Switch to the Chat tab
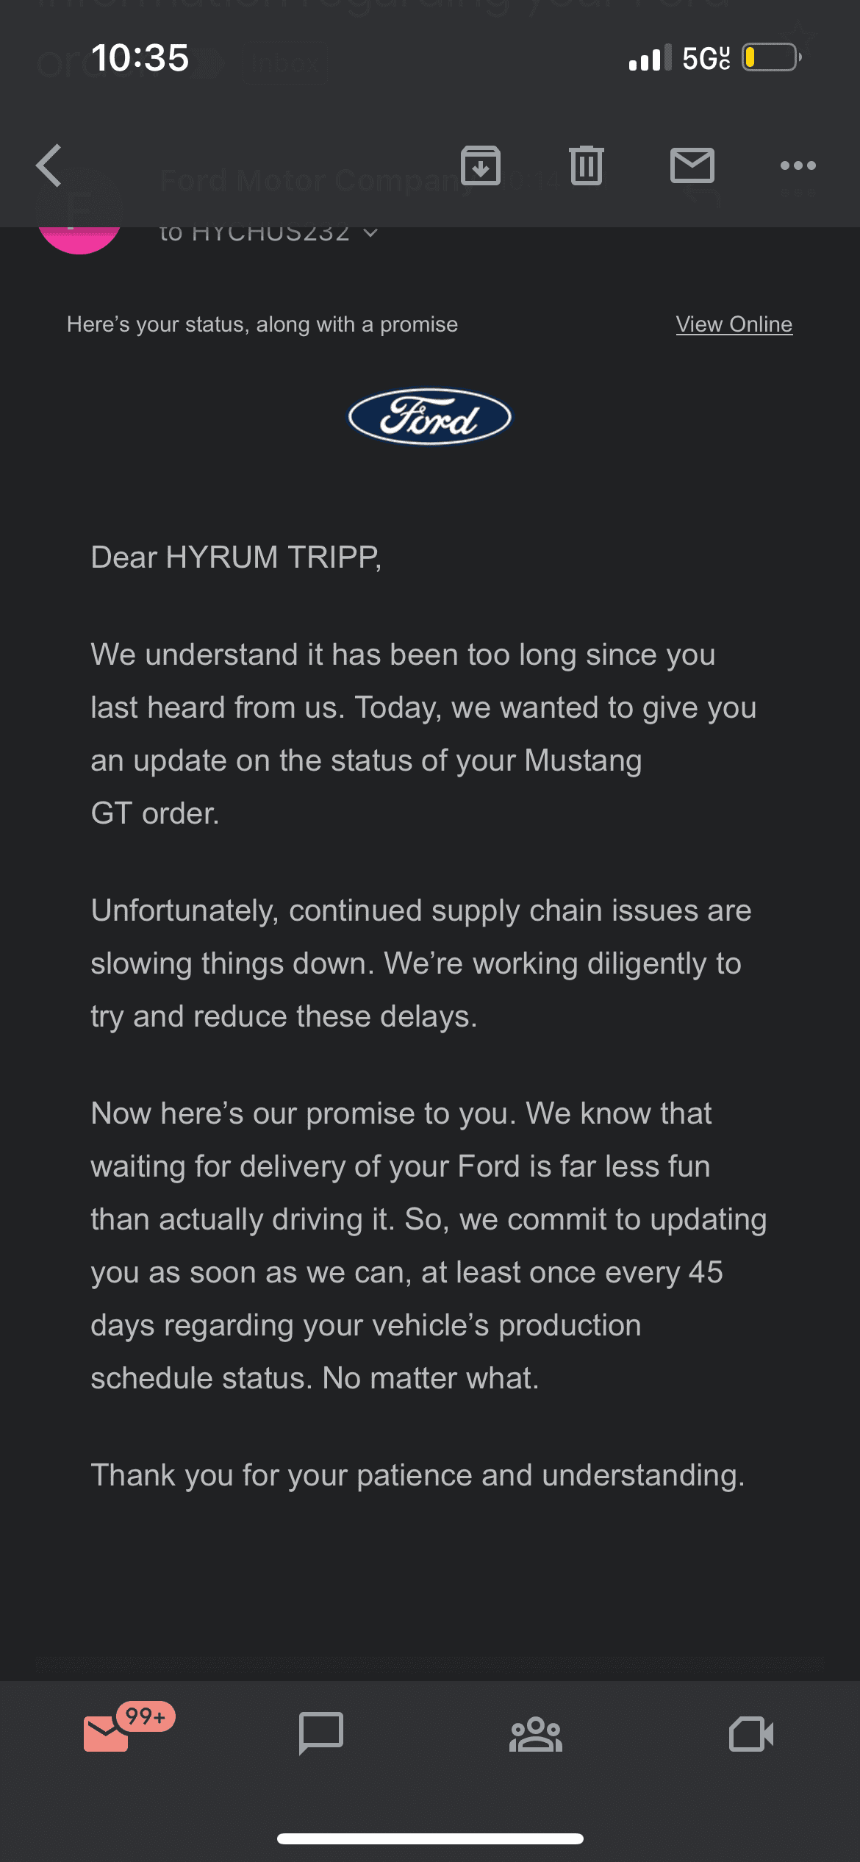Screen dimensions: 860x1862 pyautogui.click(x=321, y=1733)
